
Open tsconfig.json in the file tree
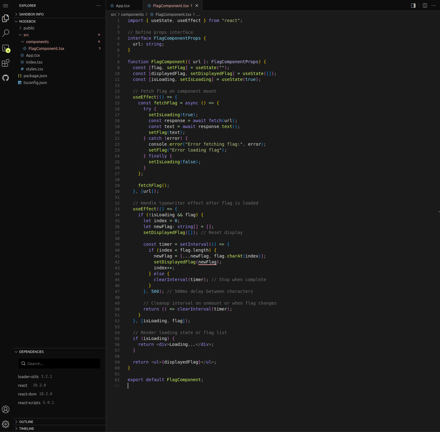pos(59,82)
